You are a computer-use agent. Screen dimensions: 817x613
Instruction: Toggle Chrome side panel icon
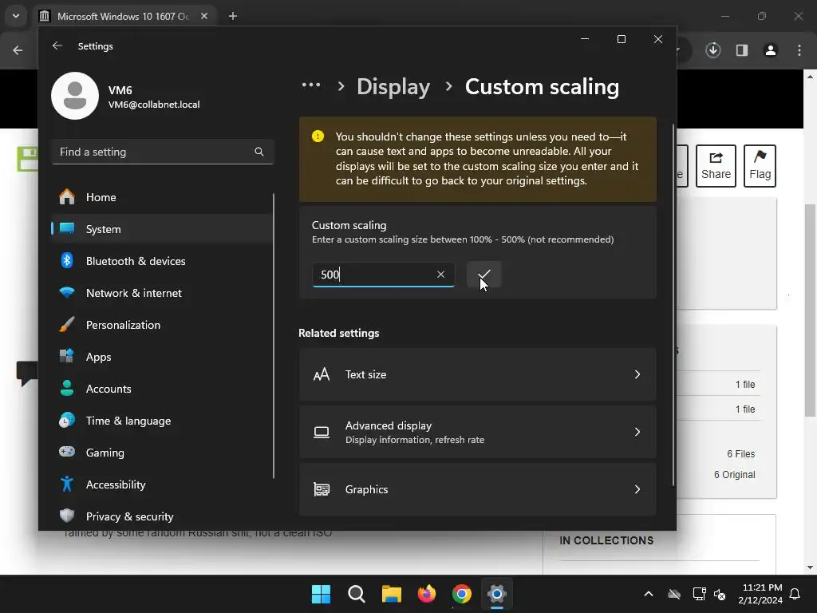coord(742,50)
